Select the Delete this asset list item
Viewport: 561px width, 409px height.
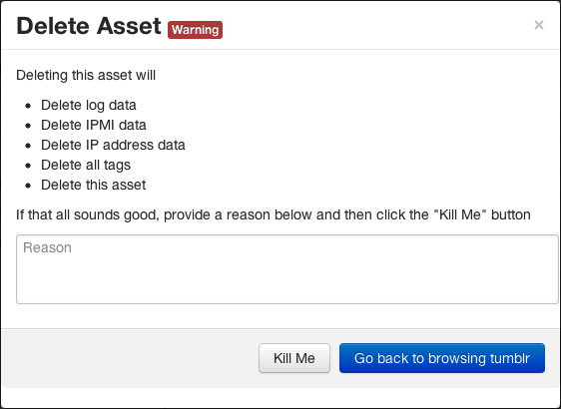click(x=94, y=186)
